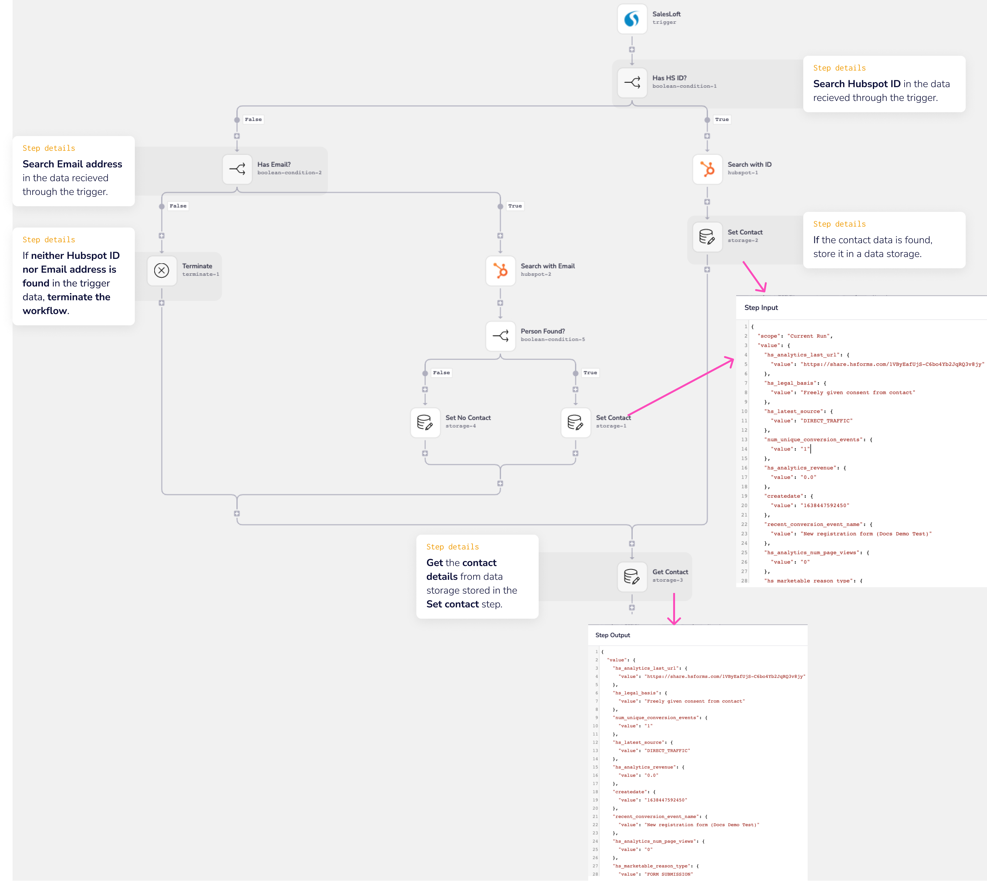Image resolution: width=987 pixels, height=881 pixels.
Task: Select the Person Found? branch condition icon
Action: [x=500, y=335]
